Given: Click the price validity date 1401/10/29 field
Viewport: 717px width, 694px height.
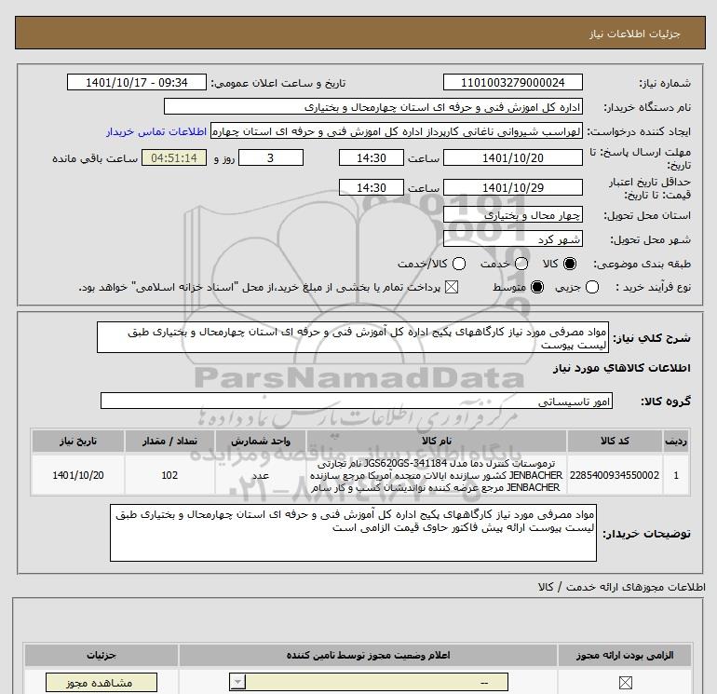Looking at the screenshot, I should pyautogui.click(x=512, y=187).
